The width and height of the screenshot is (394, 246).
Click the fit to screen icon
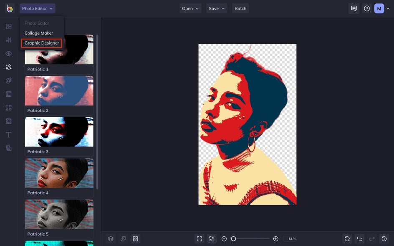(200, 239)
